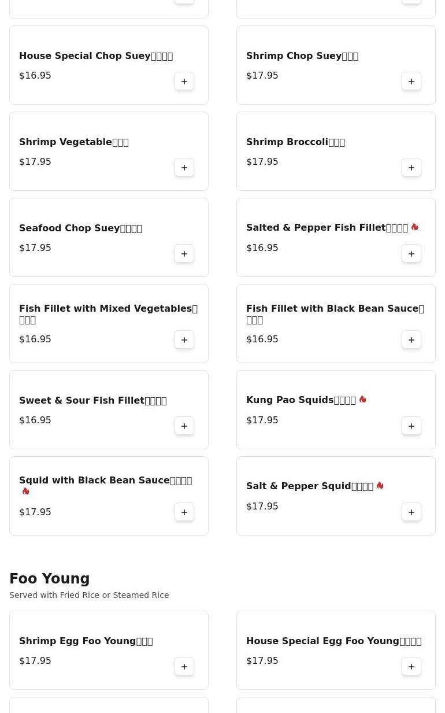Add Fish Fillet with Mixed Vegetables

[x=184, y=340]
